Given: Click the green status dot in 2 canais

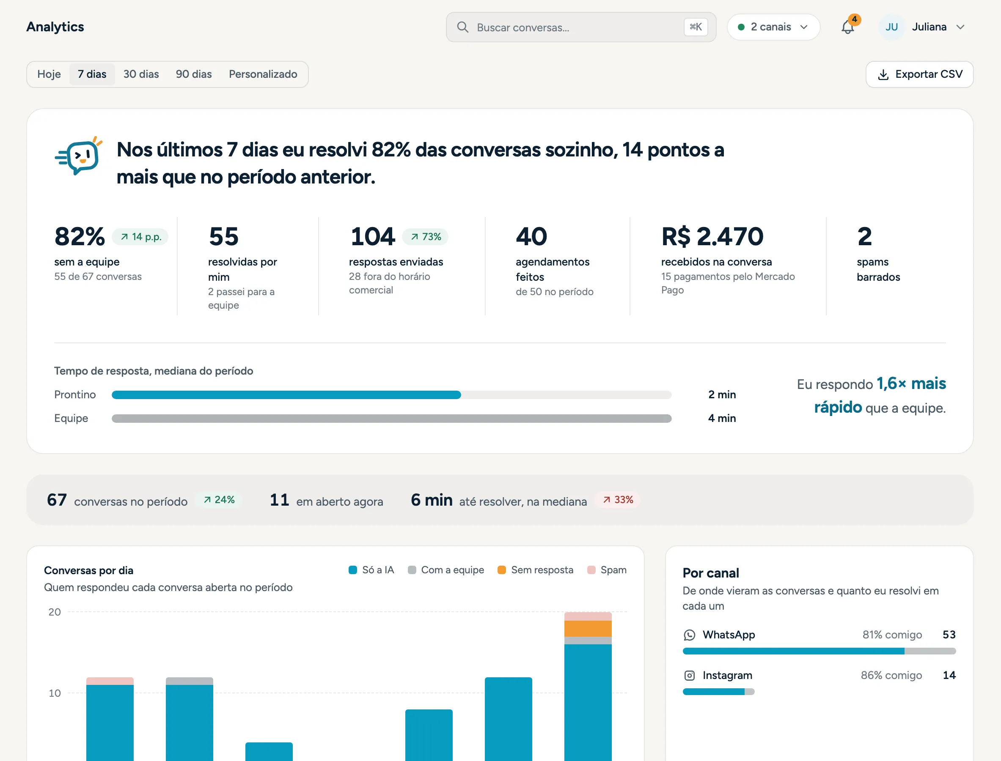Looking at the screenshot, I should tap(741, 27).
